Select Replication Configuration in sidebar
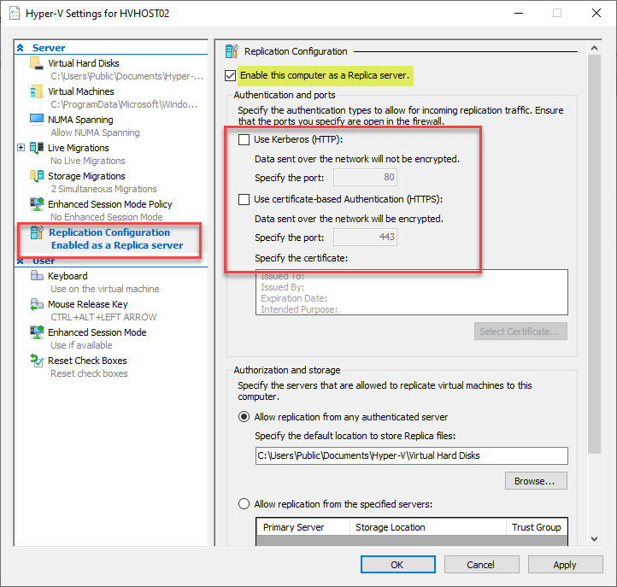Screen dimensions: 617x587 (x=109, y=232)
